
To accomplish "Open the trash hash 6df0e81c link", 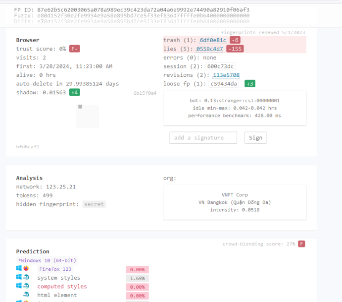I will 213,40.
